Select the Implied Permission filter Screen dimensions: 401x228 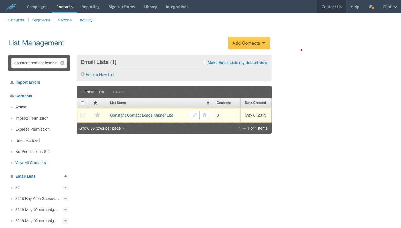tap(32, 118)
